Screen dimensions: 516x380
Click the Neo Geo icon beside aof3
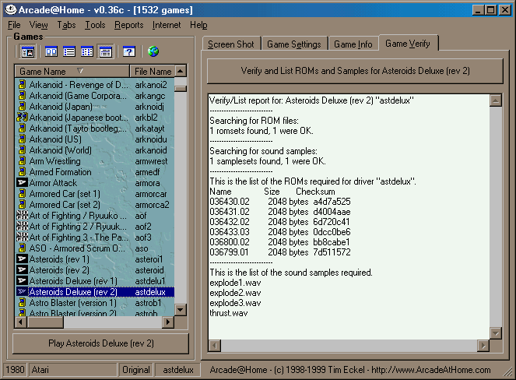(x=22, y=237)
